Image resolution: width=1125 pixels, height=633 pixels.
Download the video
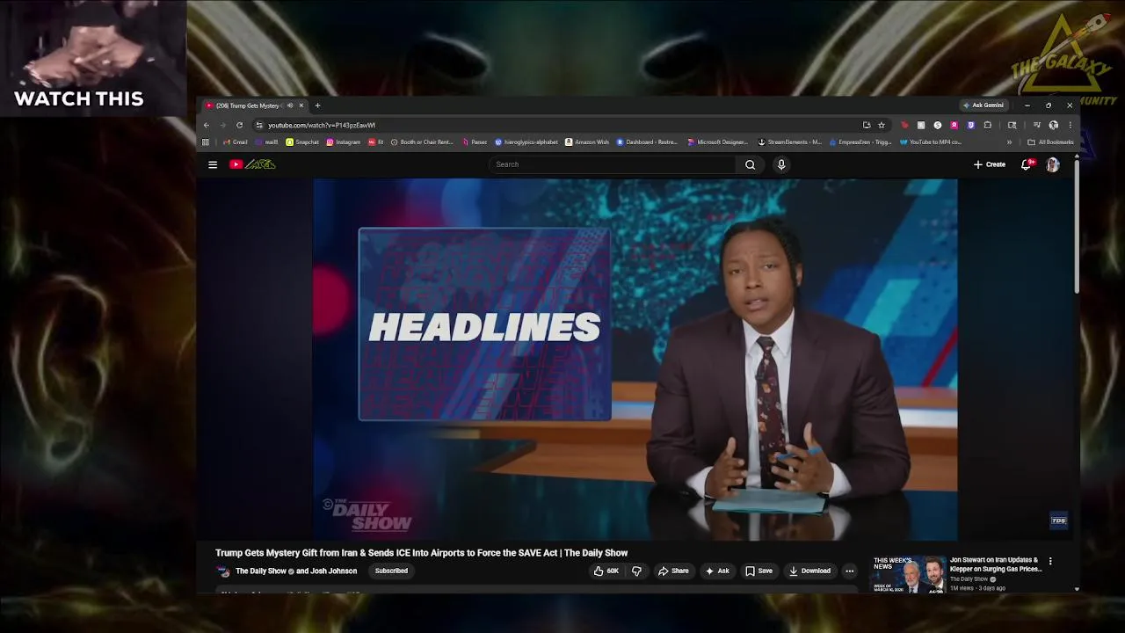[809, 571]
